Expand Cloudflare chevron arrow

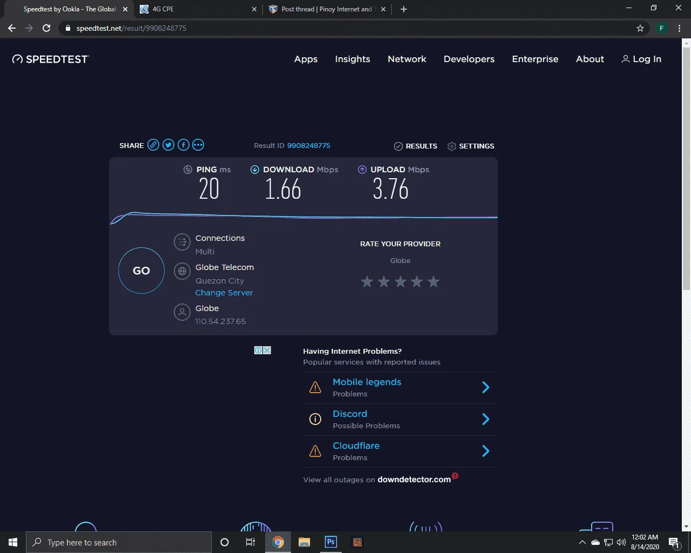[485, 451]
